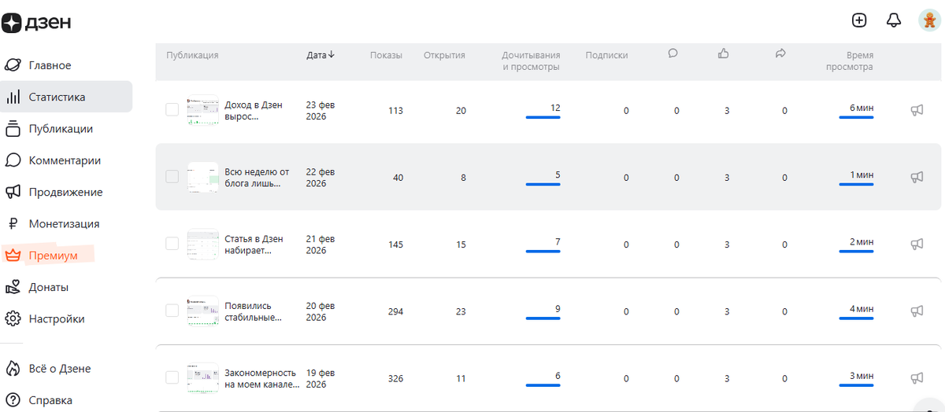
Task: Open the user profile avatar
Action: 928,20
